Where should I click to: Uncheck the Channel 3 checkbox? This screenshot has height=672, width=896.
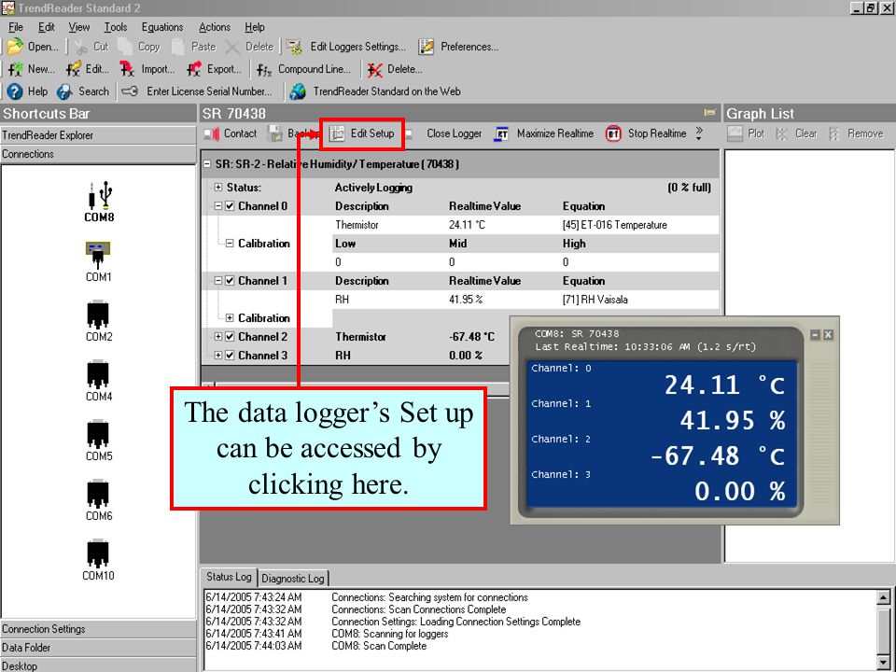[230, 356]
